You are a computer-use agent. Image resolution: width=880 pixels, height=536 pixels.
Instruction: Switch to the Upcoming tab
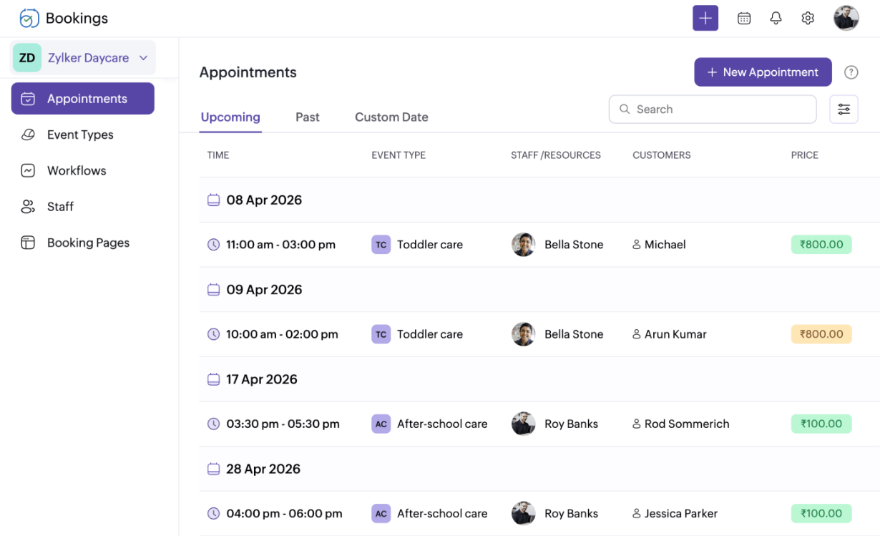pos(230,117)
